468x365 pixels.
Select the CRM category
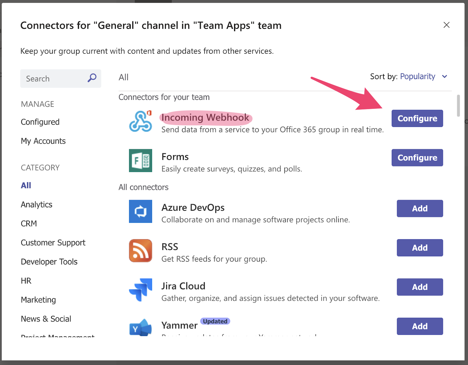click(29, 223)
